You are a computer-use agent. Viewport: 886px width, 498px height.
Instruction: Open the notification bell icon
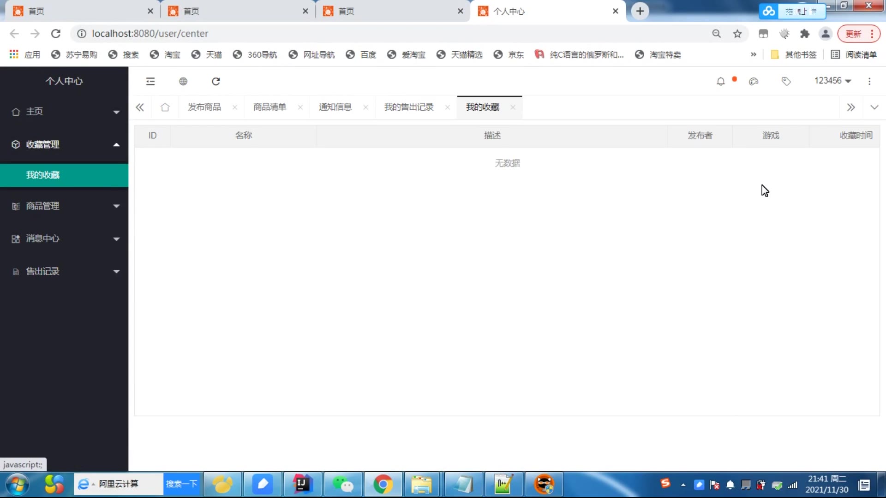click(720, 81)
